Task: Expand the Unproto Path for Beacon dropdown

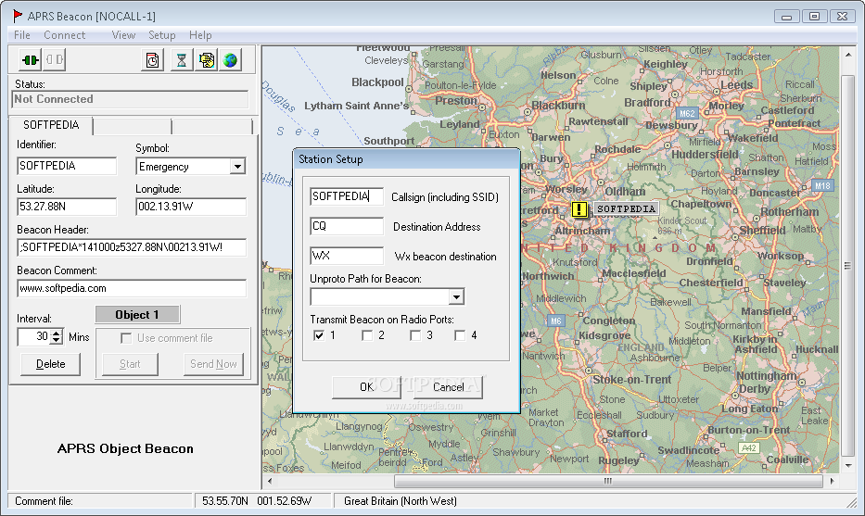Action: click(456, 297)
